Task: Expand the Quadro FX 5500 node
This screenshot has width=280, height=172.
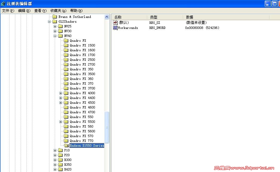Action: click(61, 122)
